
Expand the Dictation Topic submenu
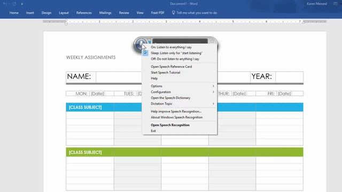(x=180, y=103)
